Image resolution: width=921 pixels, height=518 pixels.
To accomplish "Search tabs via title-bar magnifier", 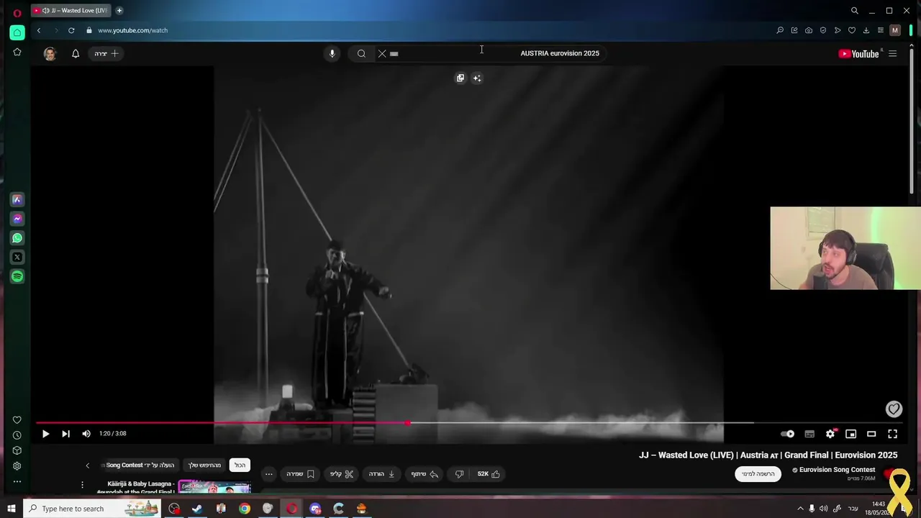I will [x=855, y=11].
